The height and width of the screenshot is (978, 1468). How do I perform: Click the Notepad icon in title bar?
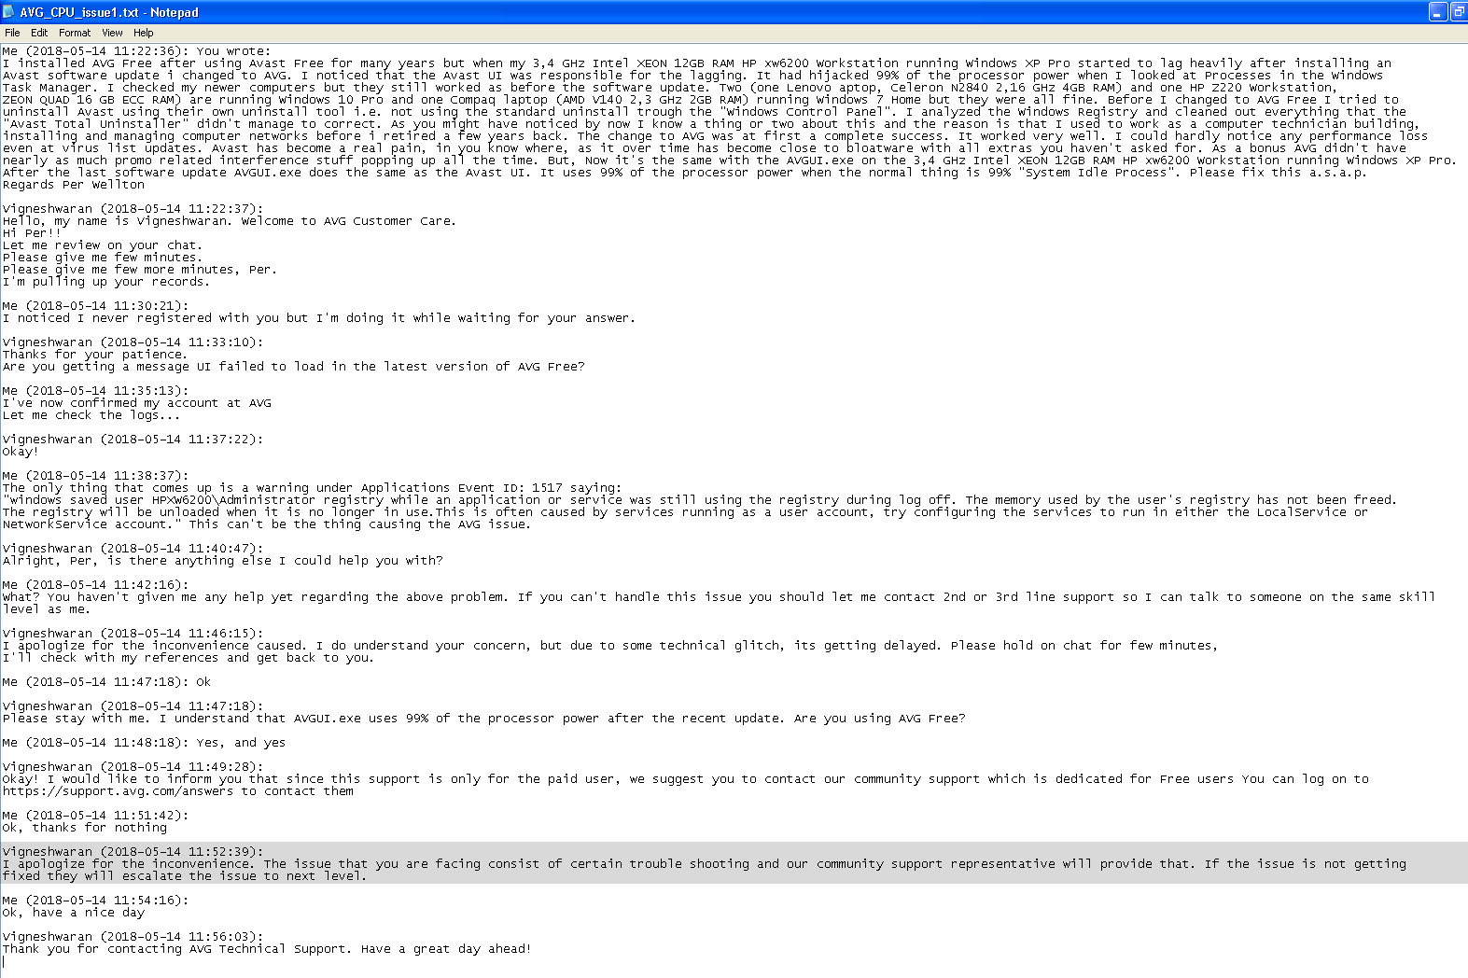coord(8,12)
